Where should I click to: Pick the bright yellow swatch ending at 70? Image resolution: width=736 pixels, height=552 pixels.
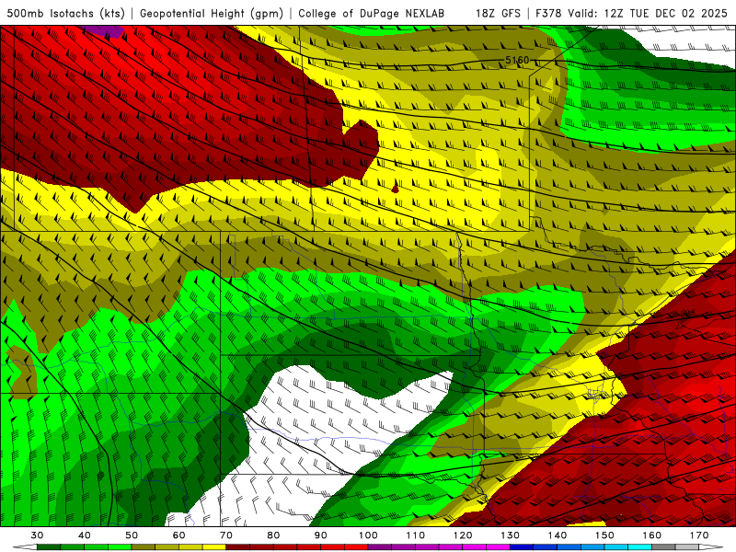(214, 546)
